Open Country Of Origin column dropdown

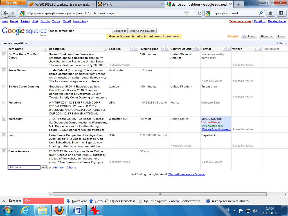194,49
